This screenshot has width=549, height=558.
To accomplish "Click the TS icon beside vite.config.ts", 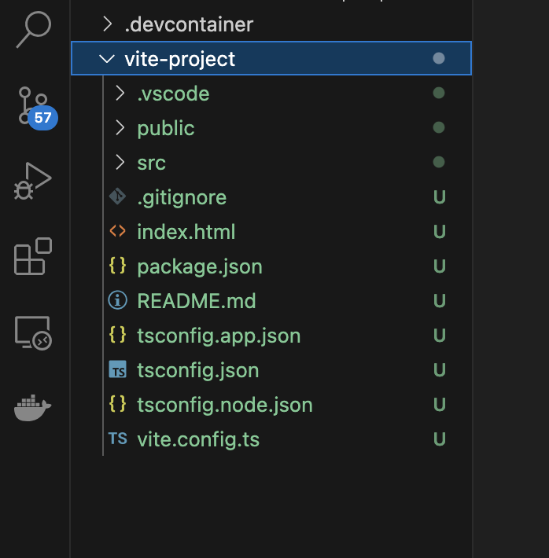I will pos(117,439).
